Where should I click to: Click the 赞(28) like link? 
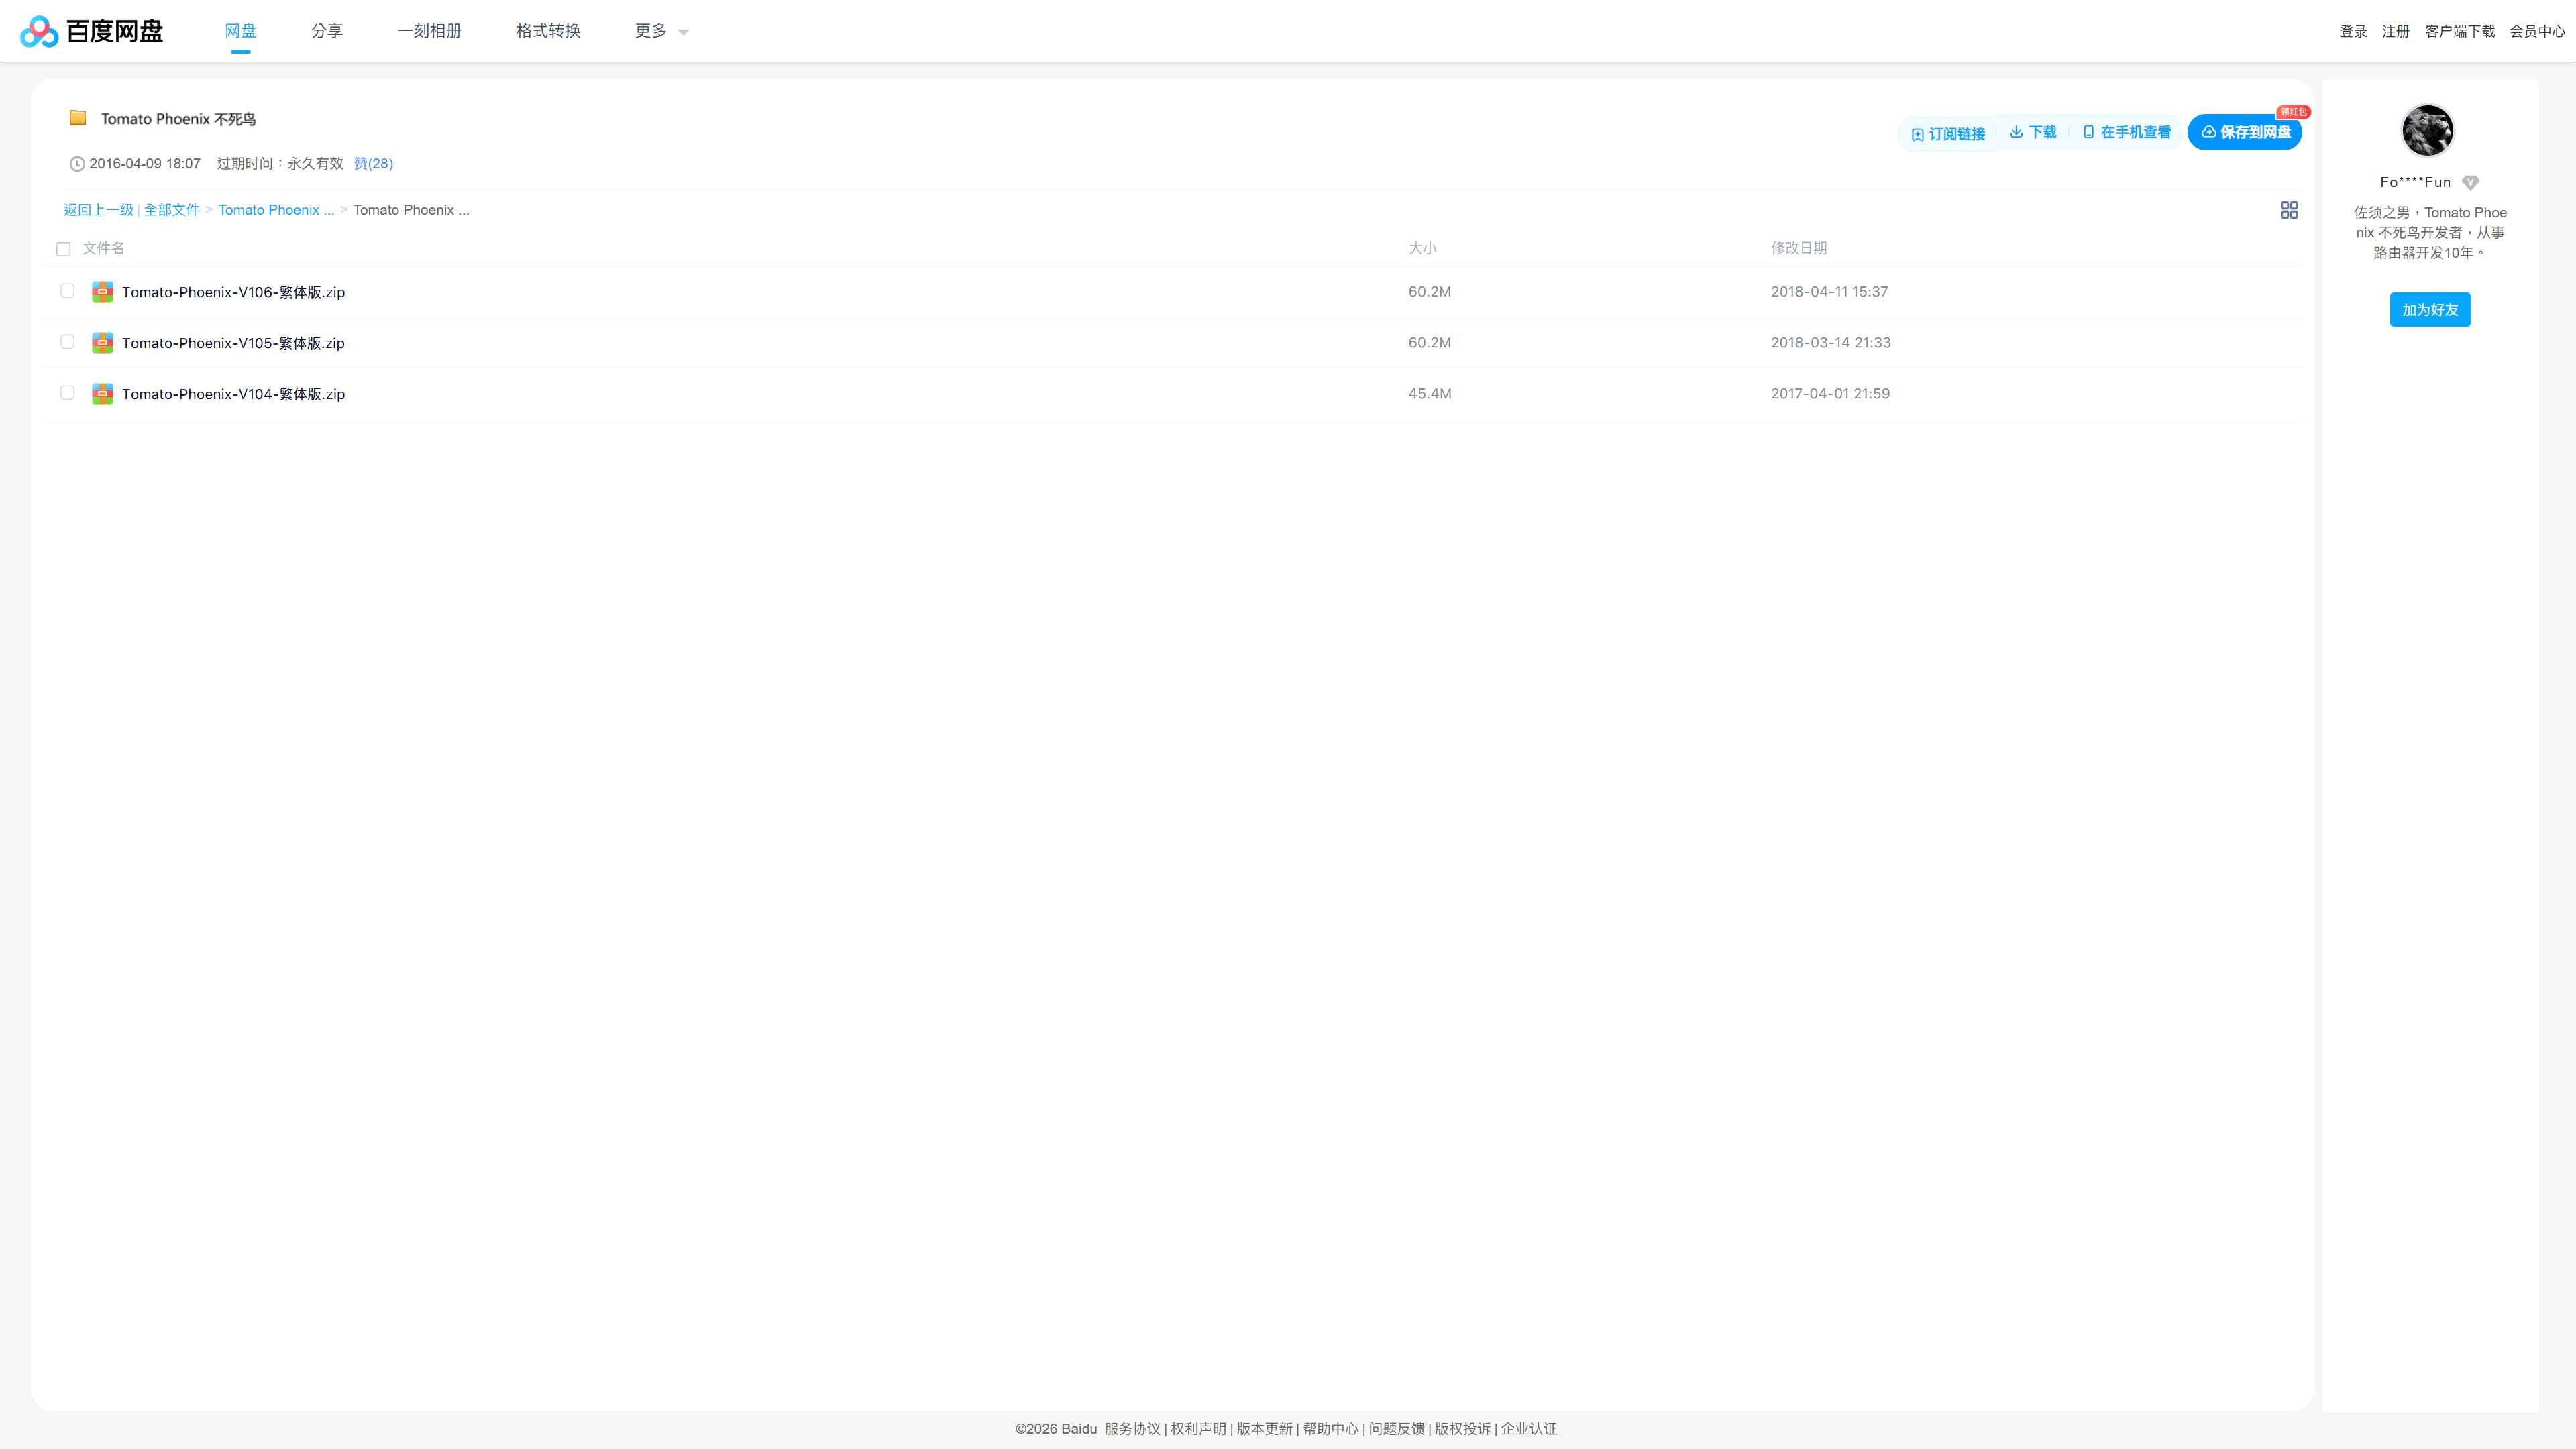[x=373, y=163]
